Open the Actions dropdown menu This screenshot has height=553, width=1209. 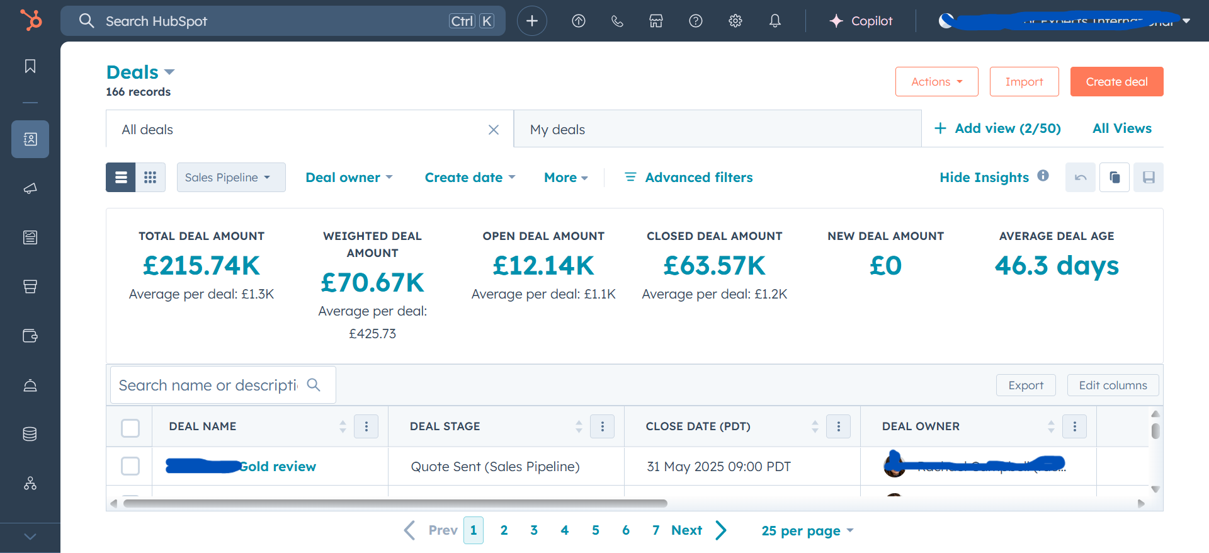pos(937,82)
